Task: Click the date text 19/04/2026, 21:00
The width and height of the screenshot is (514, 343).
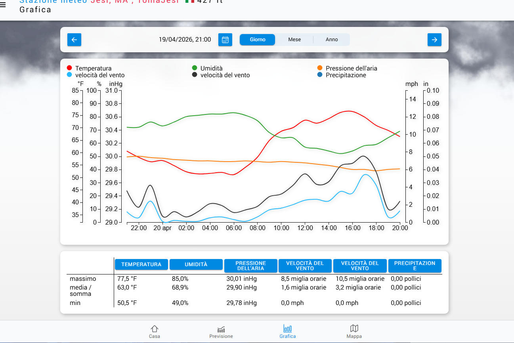Action: tap(185, 40)
